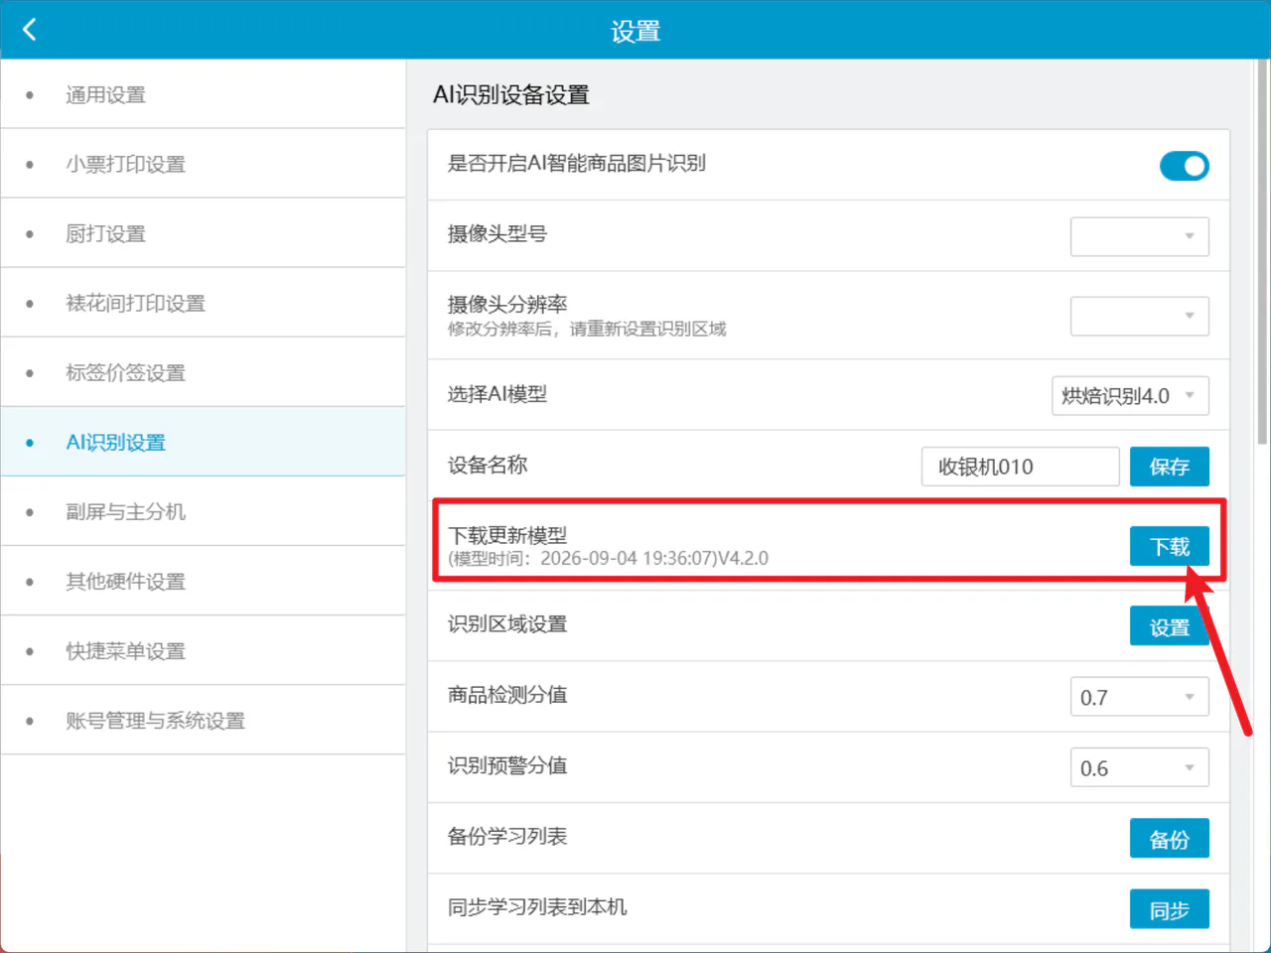Viewport: 1271px width, 953px height.
Task: Expand the 识别预警分值 dropdown
Action: [1139, 767]
